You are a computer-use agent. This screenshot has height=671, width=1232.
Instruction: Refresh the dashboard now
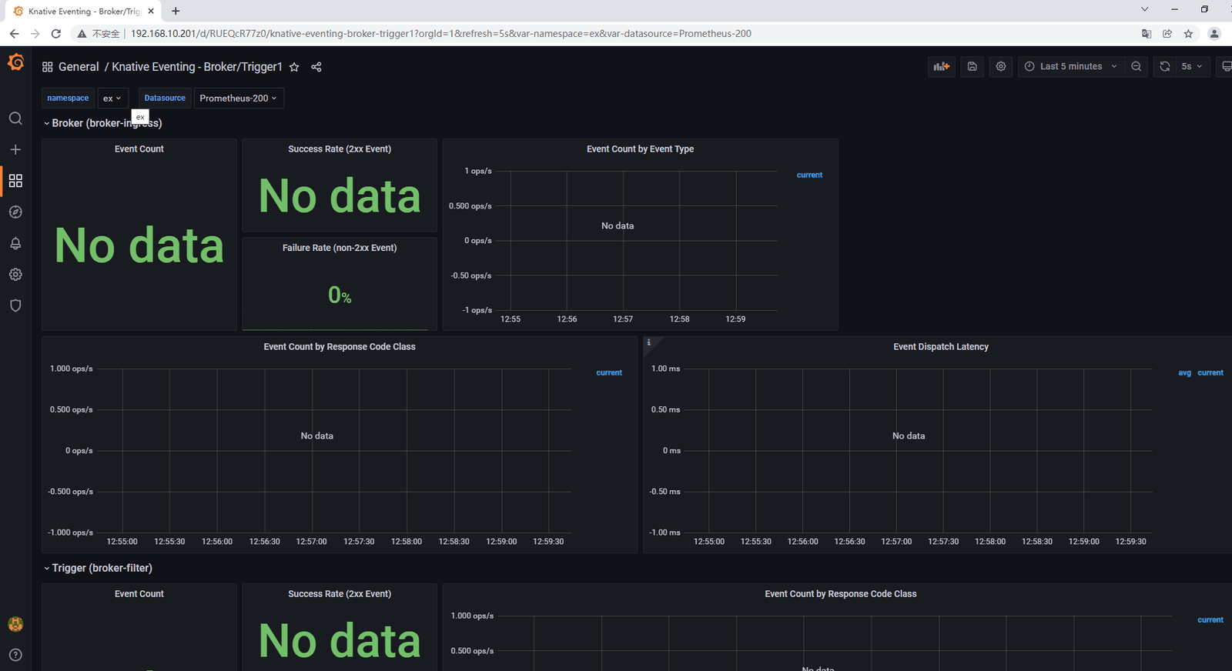coord(1165,66)
